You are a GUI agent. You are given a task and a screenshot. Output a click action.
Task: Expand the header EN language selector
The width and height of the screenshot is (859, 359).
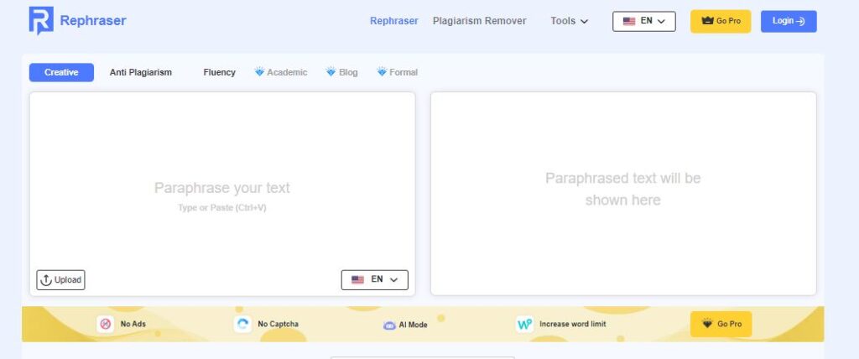coord(644,21)
